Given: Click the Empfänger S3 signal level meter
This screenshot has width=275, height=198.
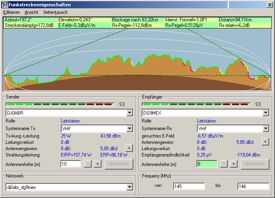Looking at the screenshot, I should pyautogui.click(x=196, y=104).
